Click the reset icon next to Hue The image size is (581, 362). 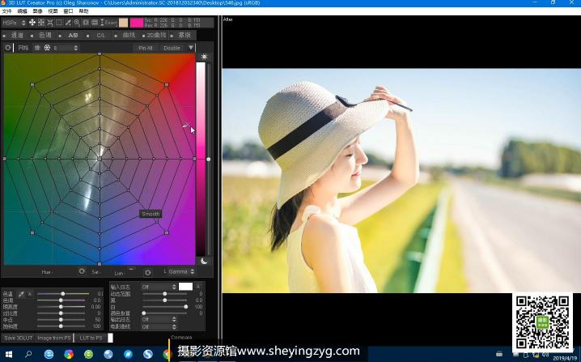point(81,271)
